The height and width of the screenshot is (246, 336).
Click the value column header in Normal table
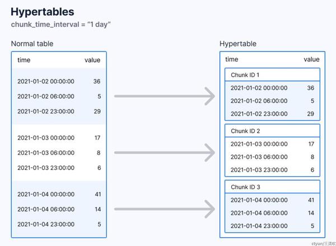click(92, 60)
